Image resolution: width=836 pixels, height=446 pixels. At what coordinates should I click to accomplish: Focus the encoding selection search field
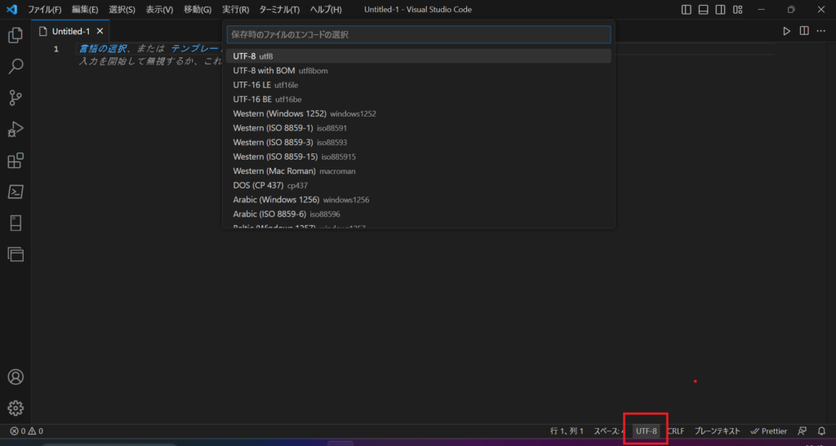coord(419,34)
